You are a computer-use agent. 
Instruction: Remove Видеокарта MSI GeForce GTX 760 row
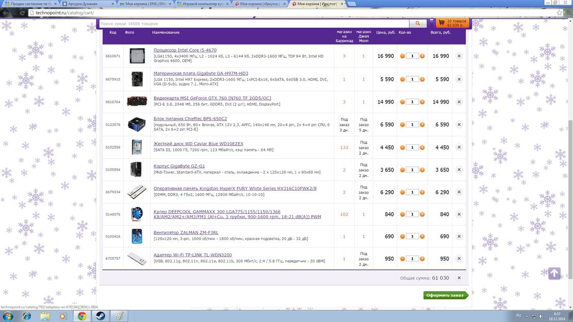459,102
